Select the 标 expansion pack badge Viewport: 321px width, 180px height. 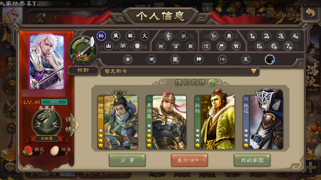(101, 36)
